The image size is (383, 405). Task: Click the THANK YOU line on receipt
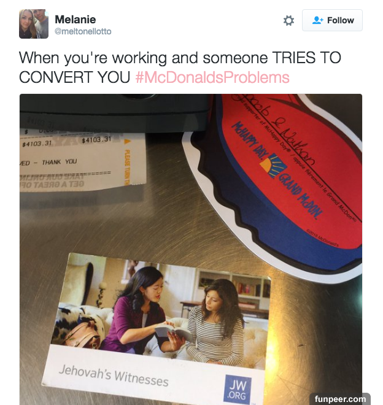[60, 162]
